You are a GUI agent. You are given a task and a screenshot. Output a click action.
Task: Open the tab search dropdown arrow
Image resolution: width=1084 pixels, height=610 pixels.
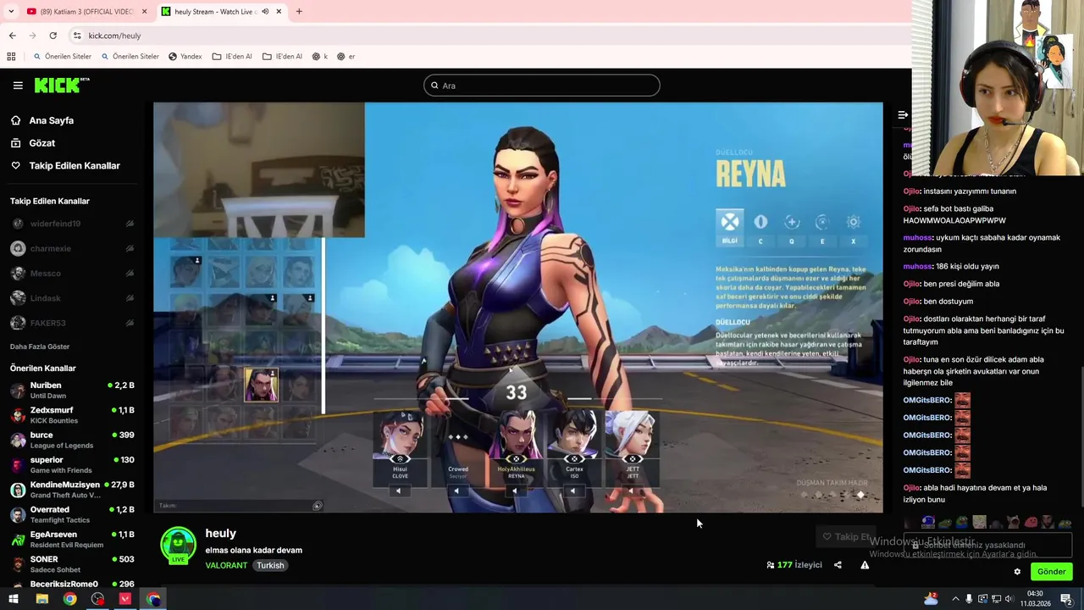click(11, 12)
